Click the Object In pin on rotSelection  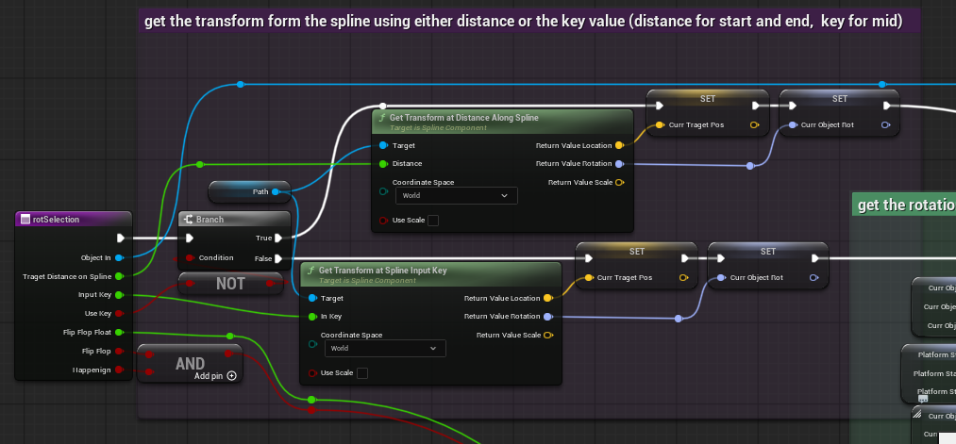click(119, 257)
